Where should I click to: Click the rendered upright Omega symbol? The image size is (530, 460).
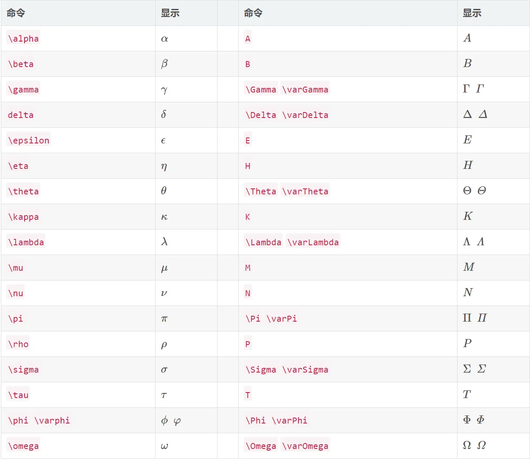pyautogui.click(x=467, y=445)
